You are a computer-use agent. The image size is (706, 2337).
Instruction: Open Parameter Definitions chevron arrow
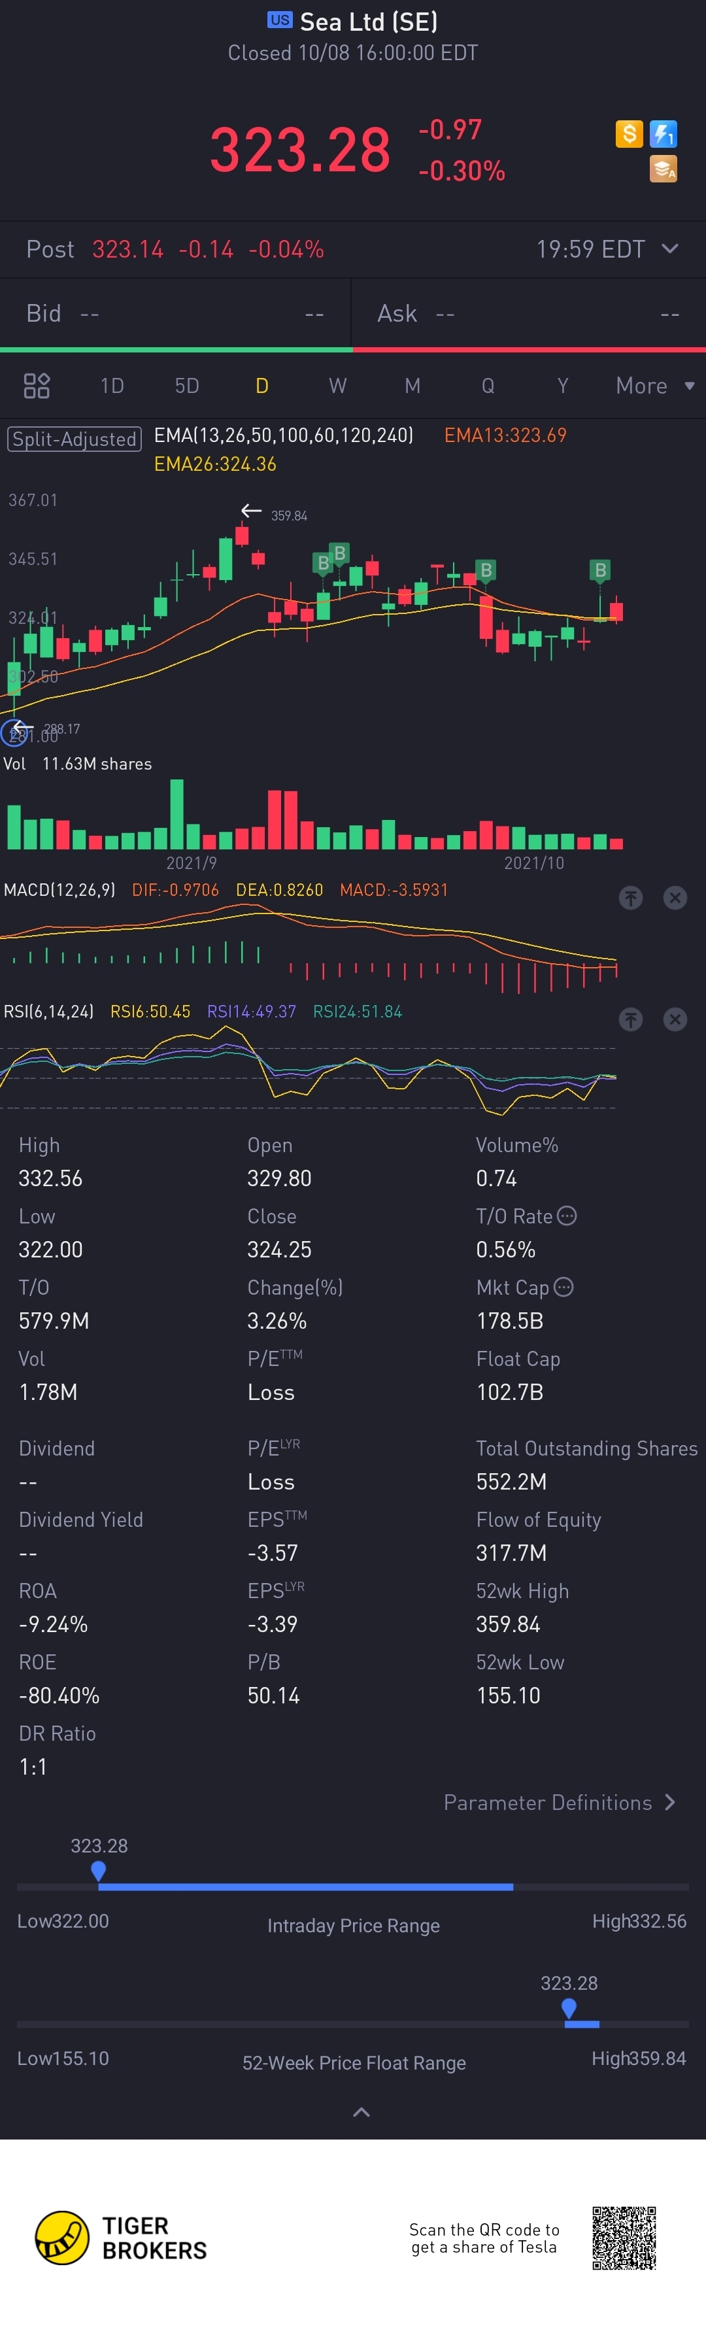[x=669, y=1801]
